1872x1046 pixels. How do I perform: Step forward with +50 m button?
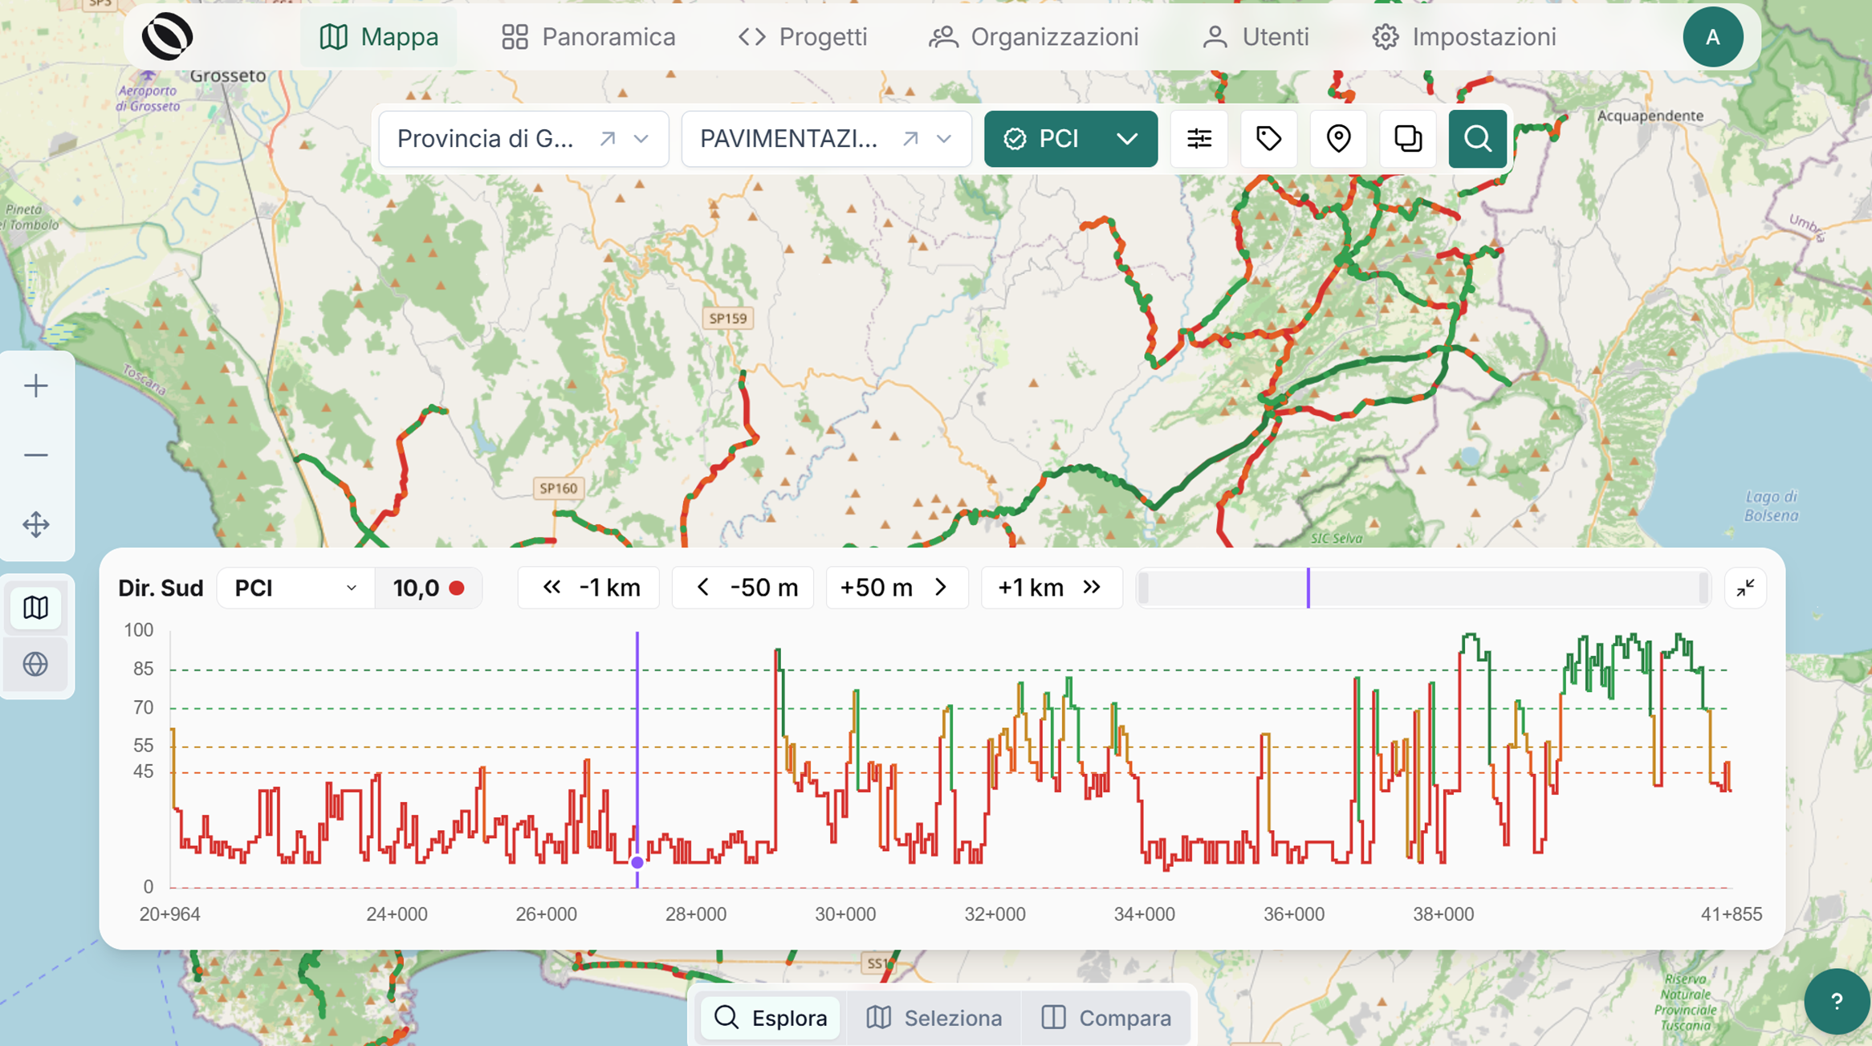pos(897,588)
